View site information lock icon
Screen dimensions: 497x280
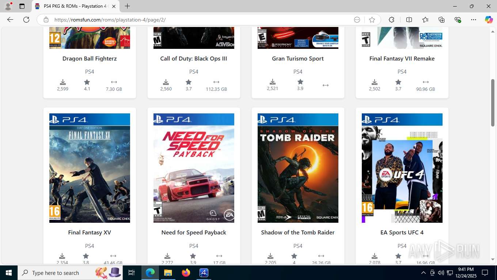click(x=46, y=20)
